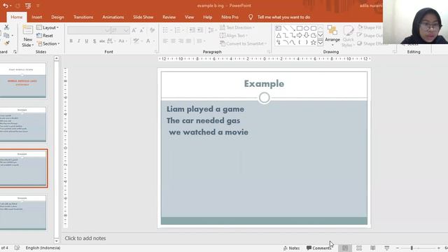
Task: Open the Animations ribbon tab
Action: [x=113, y=17]
